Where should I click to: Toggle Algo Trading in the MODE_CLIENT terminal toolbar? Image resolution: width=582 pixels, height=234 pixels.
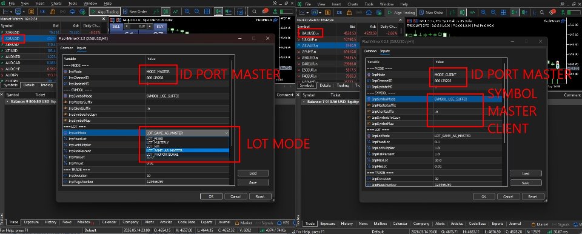[401, 12]
